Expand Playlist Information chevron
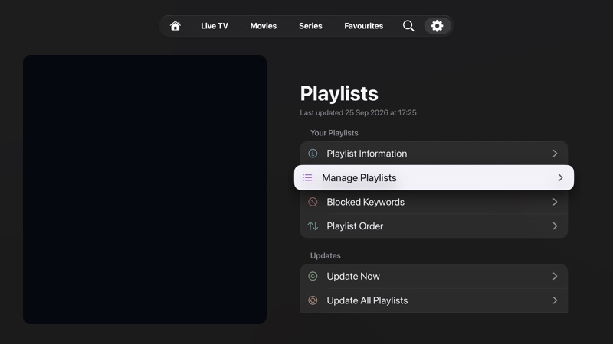 pyautogui.click(x=555, y=154)
